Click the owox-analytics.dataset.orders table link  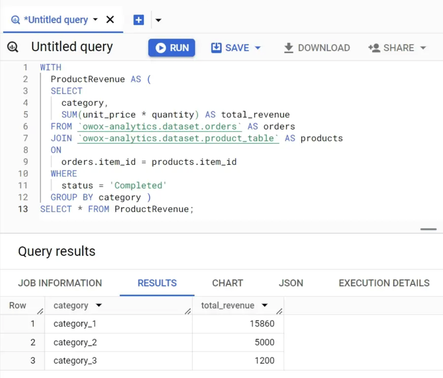click(x=159, y=126)
